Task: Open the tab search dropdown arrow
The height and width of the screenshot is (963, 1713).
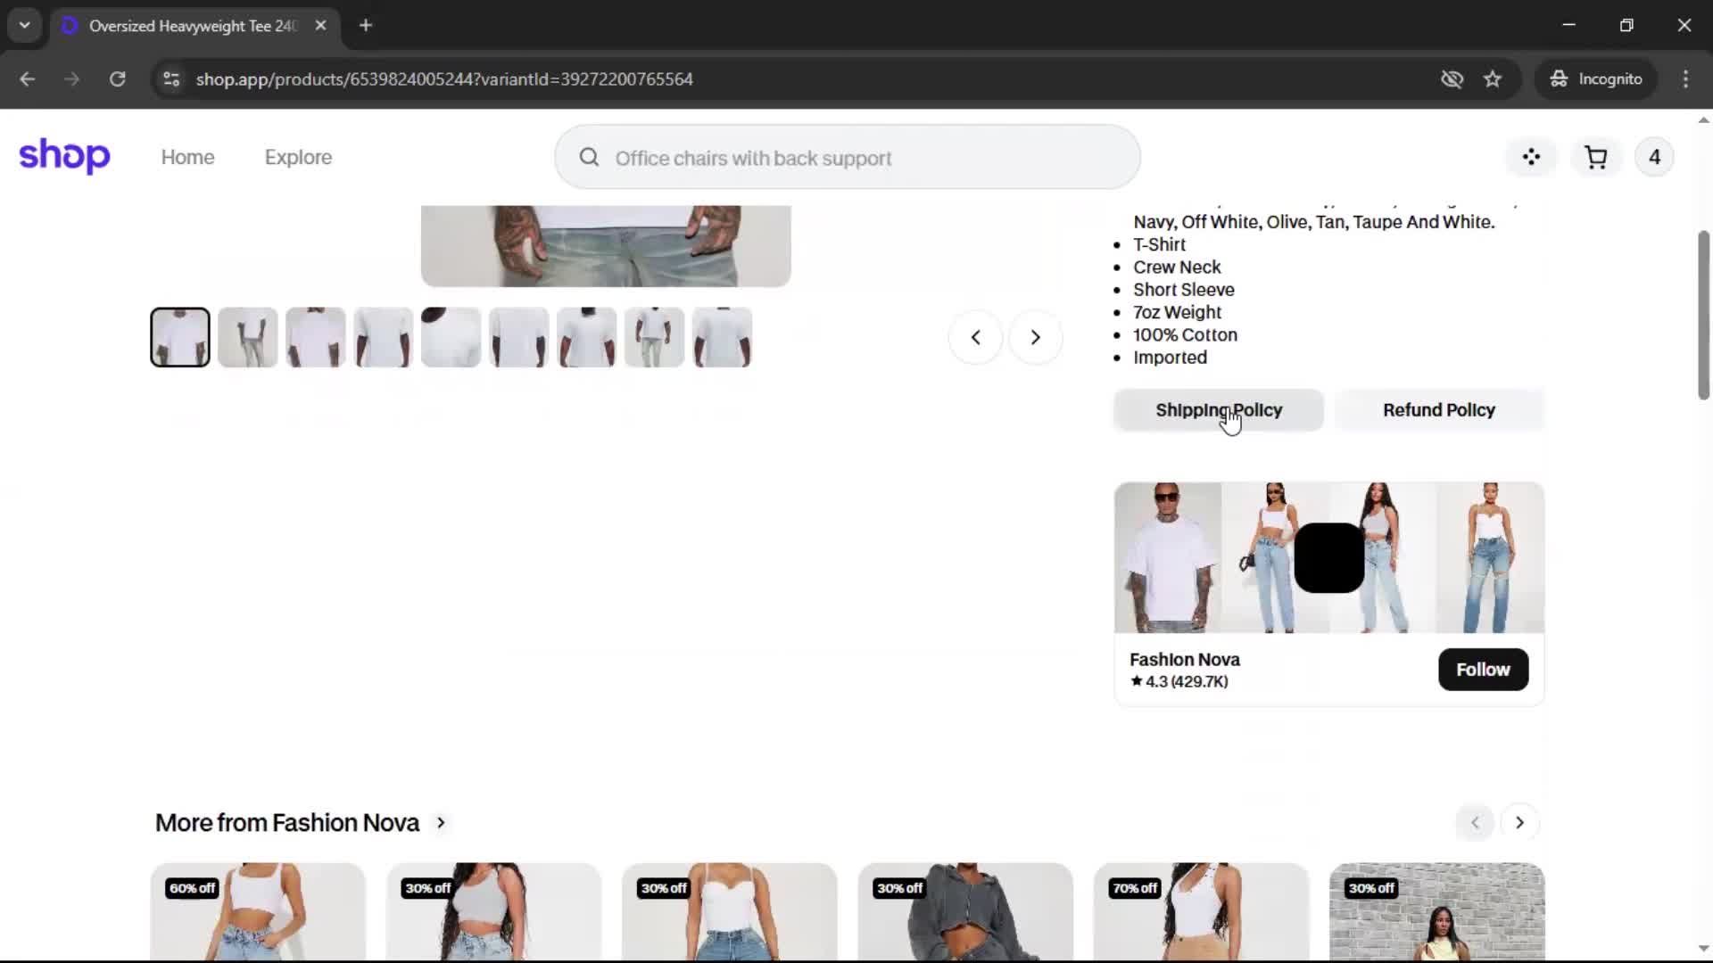Action: pos(25,25)
